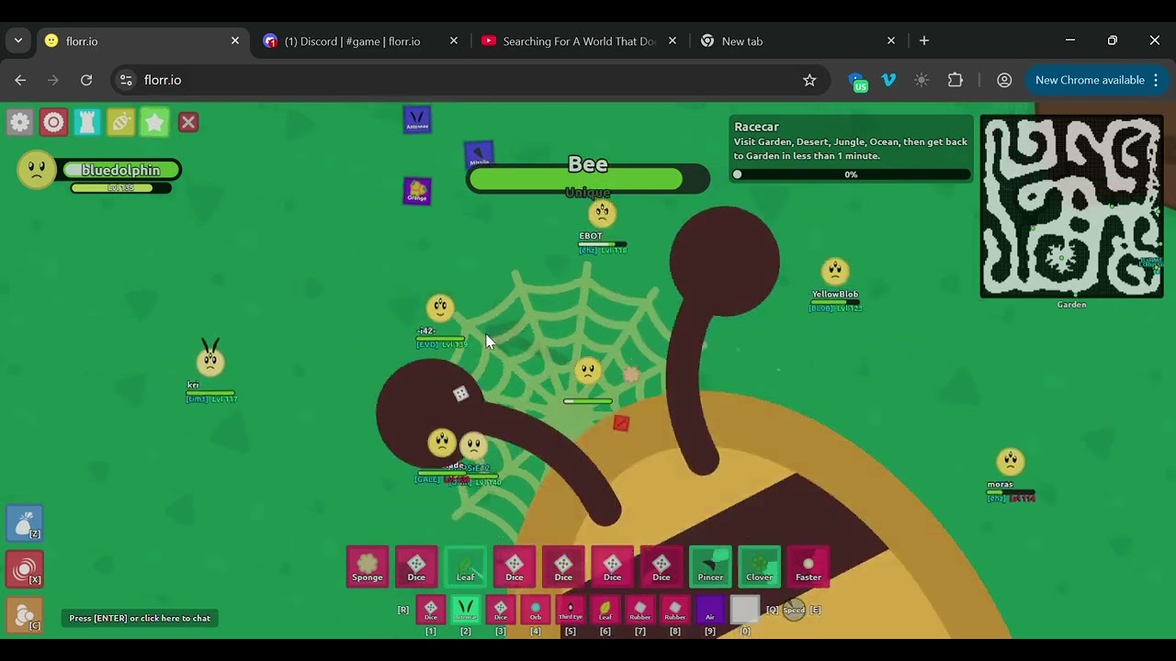
Task: Click the Speed loadout dial
Action: [794, 610]
